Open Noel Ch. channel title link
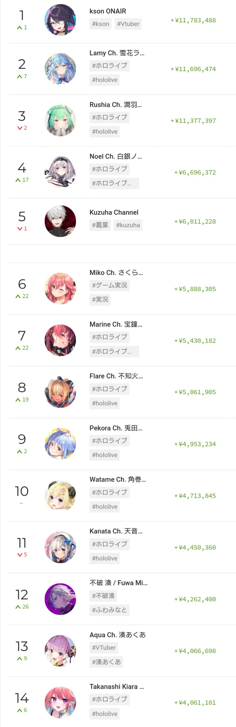Viewport: 236px width, 727px height. [116, 156]
